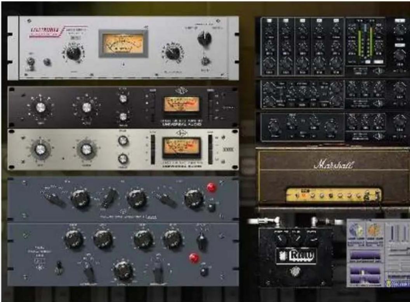Click the Marshall logo on amp head
410x302 pixels.
[334, 165]
